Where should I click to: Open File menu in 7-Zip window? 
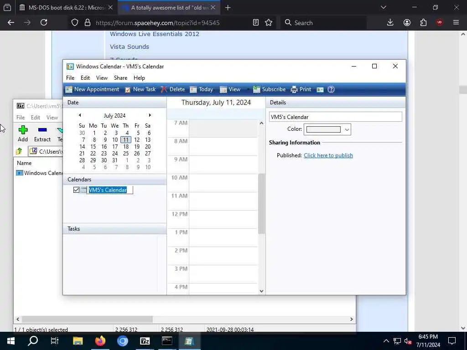point(21,117)
